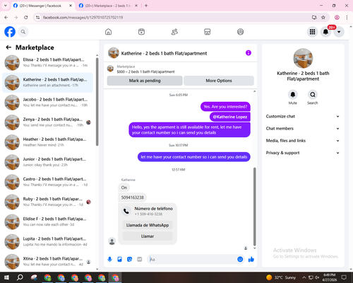Click the message input field
The image size is (353, 283).
(x=192, y=260)
